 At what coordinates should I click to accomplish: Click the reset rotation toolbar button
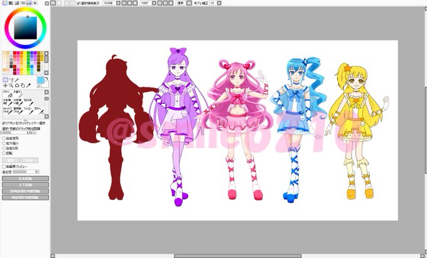(x=170, y=3)
